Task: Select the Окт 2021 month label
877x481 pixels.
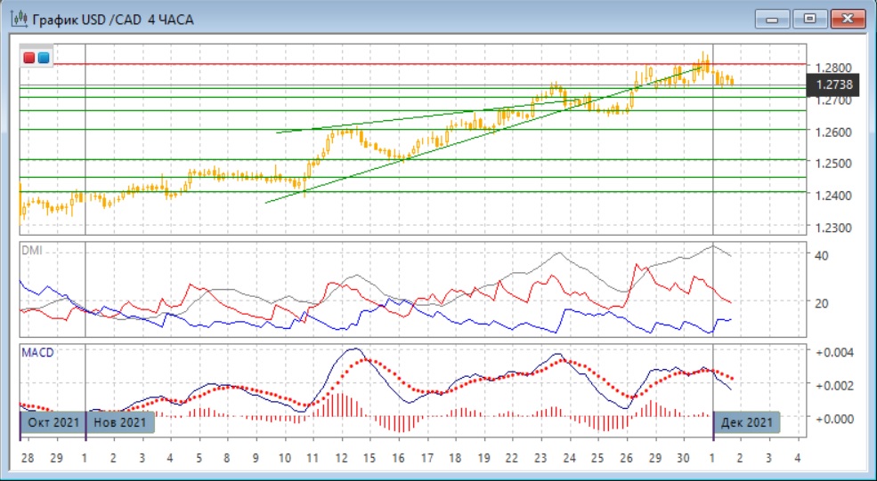Action: (x=53, y=422)
